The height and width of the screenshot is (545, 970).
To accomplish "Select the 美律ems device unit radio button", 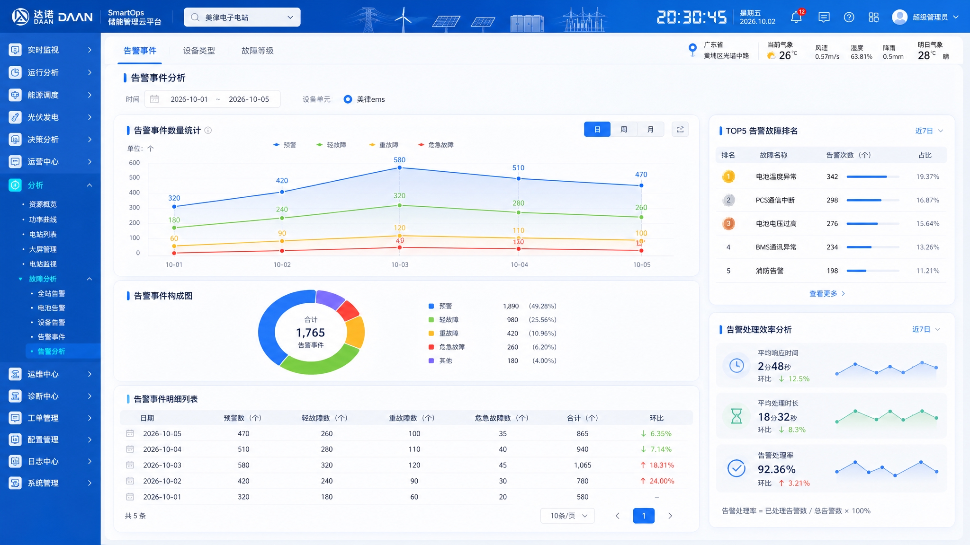I will coord(348,99).
